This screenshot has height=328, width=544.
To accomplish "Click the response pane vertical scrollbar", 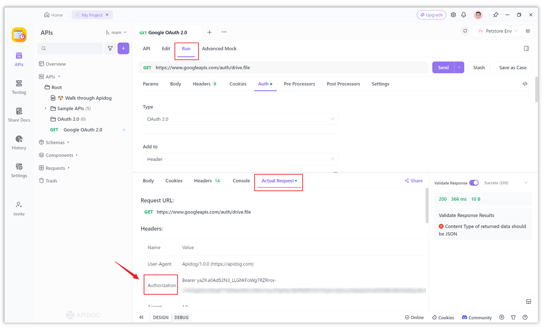I will (427, 206).
